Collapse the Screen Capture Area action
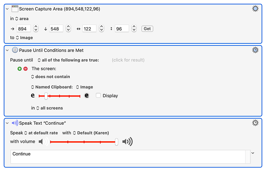Image resolution: width=266 pixels, height=172 pixels. pos(7,8)
